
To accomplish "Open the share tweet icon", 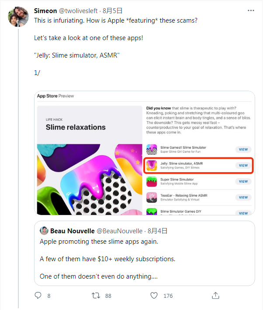I will pyautogui.click(x=215, y=296).
